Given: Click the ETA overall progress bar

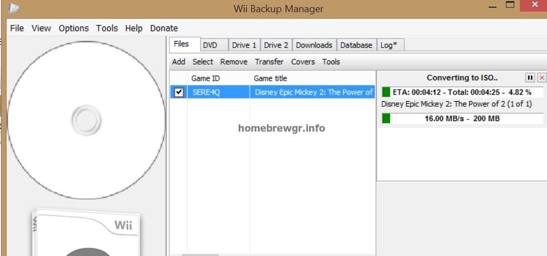Looking at the screenshot, I should 462,92.
